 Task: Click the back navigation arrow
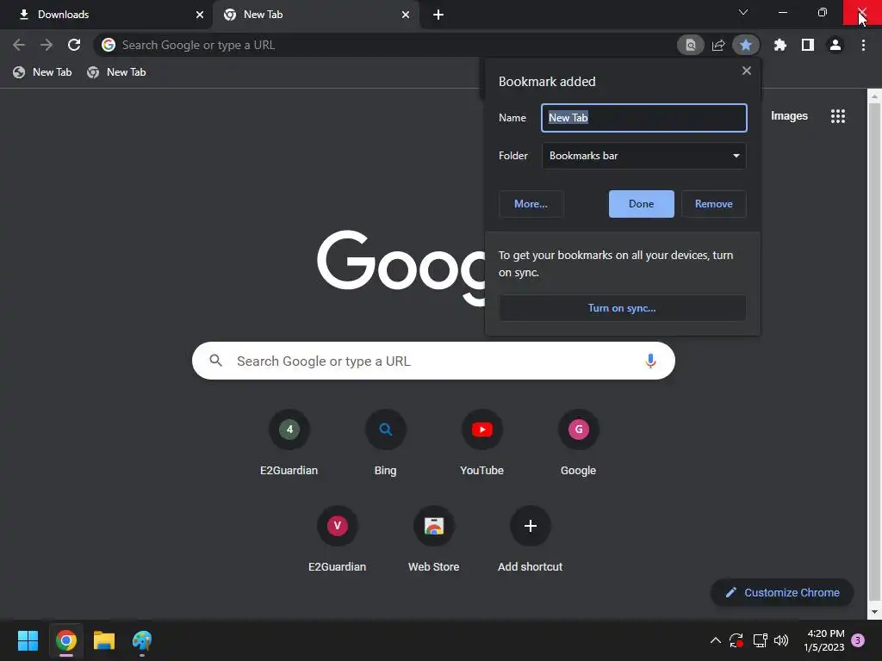point(19,45)
